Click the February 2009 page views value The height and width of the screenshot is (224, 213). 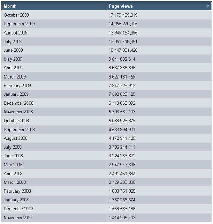click(x=122, y=86)
